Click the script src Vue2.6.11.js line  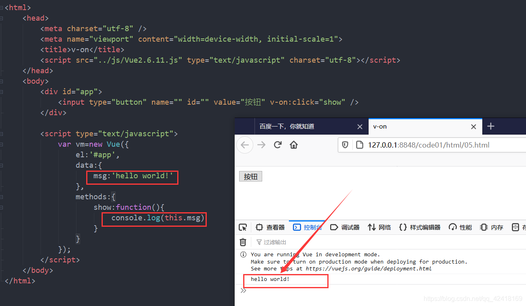tap(220, 60)
